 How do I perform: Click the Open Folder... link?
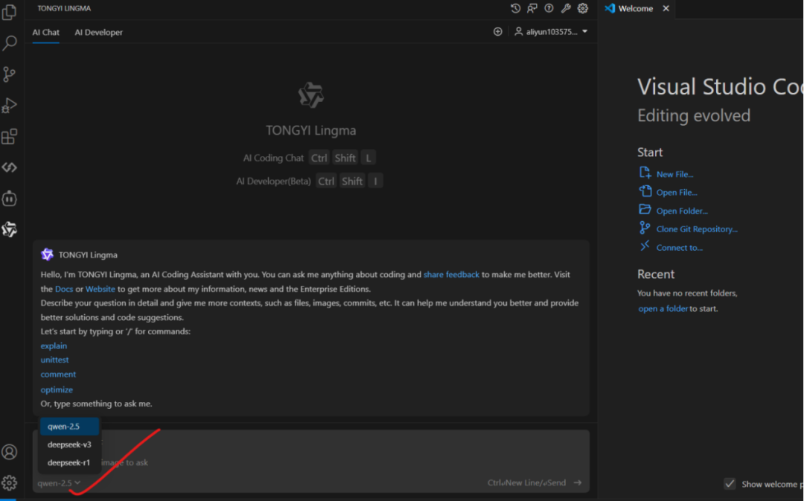[682, 211]
